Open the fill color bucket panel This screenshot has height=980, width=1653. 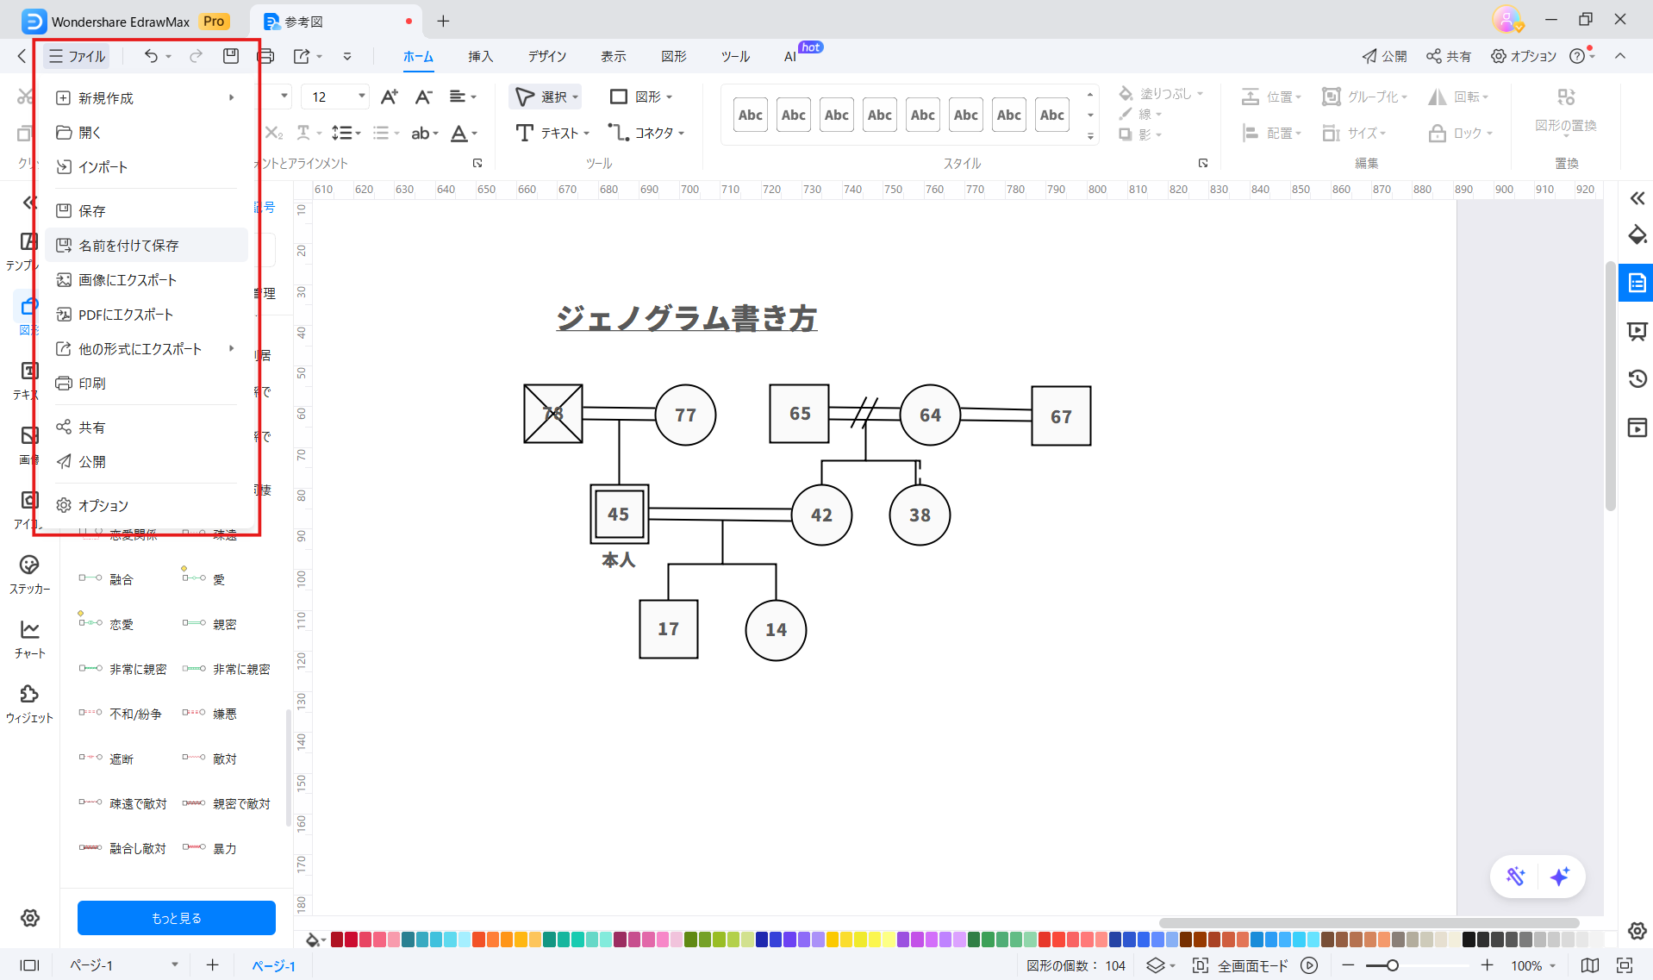(x=1637, y=235)
